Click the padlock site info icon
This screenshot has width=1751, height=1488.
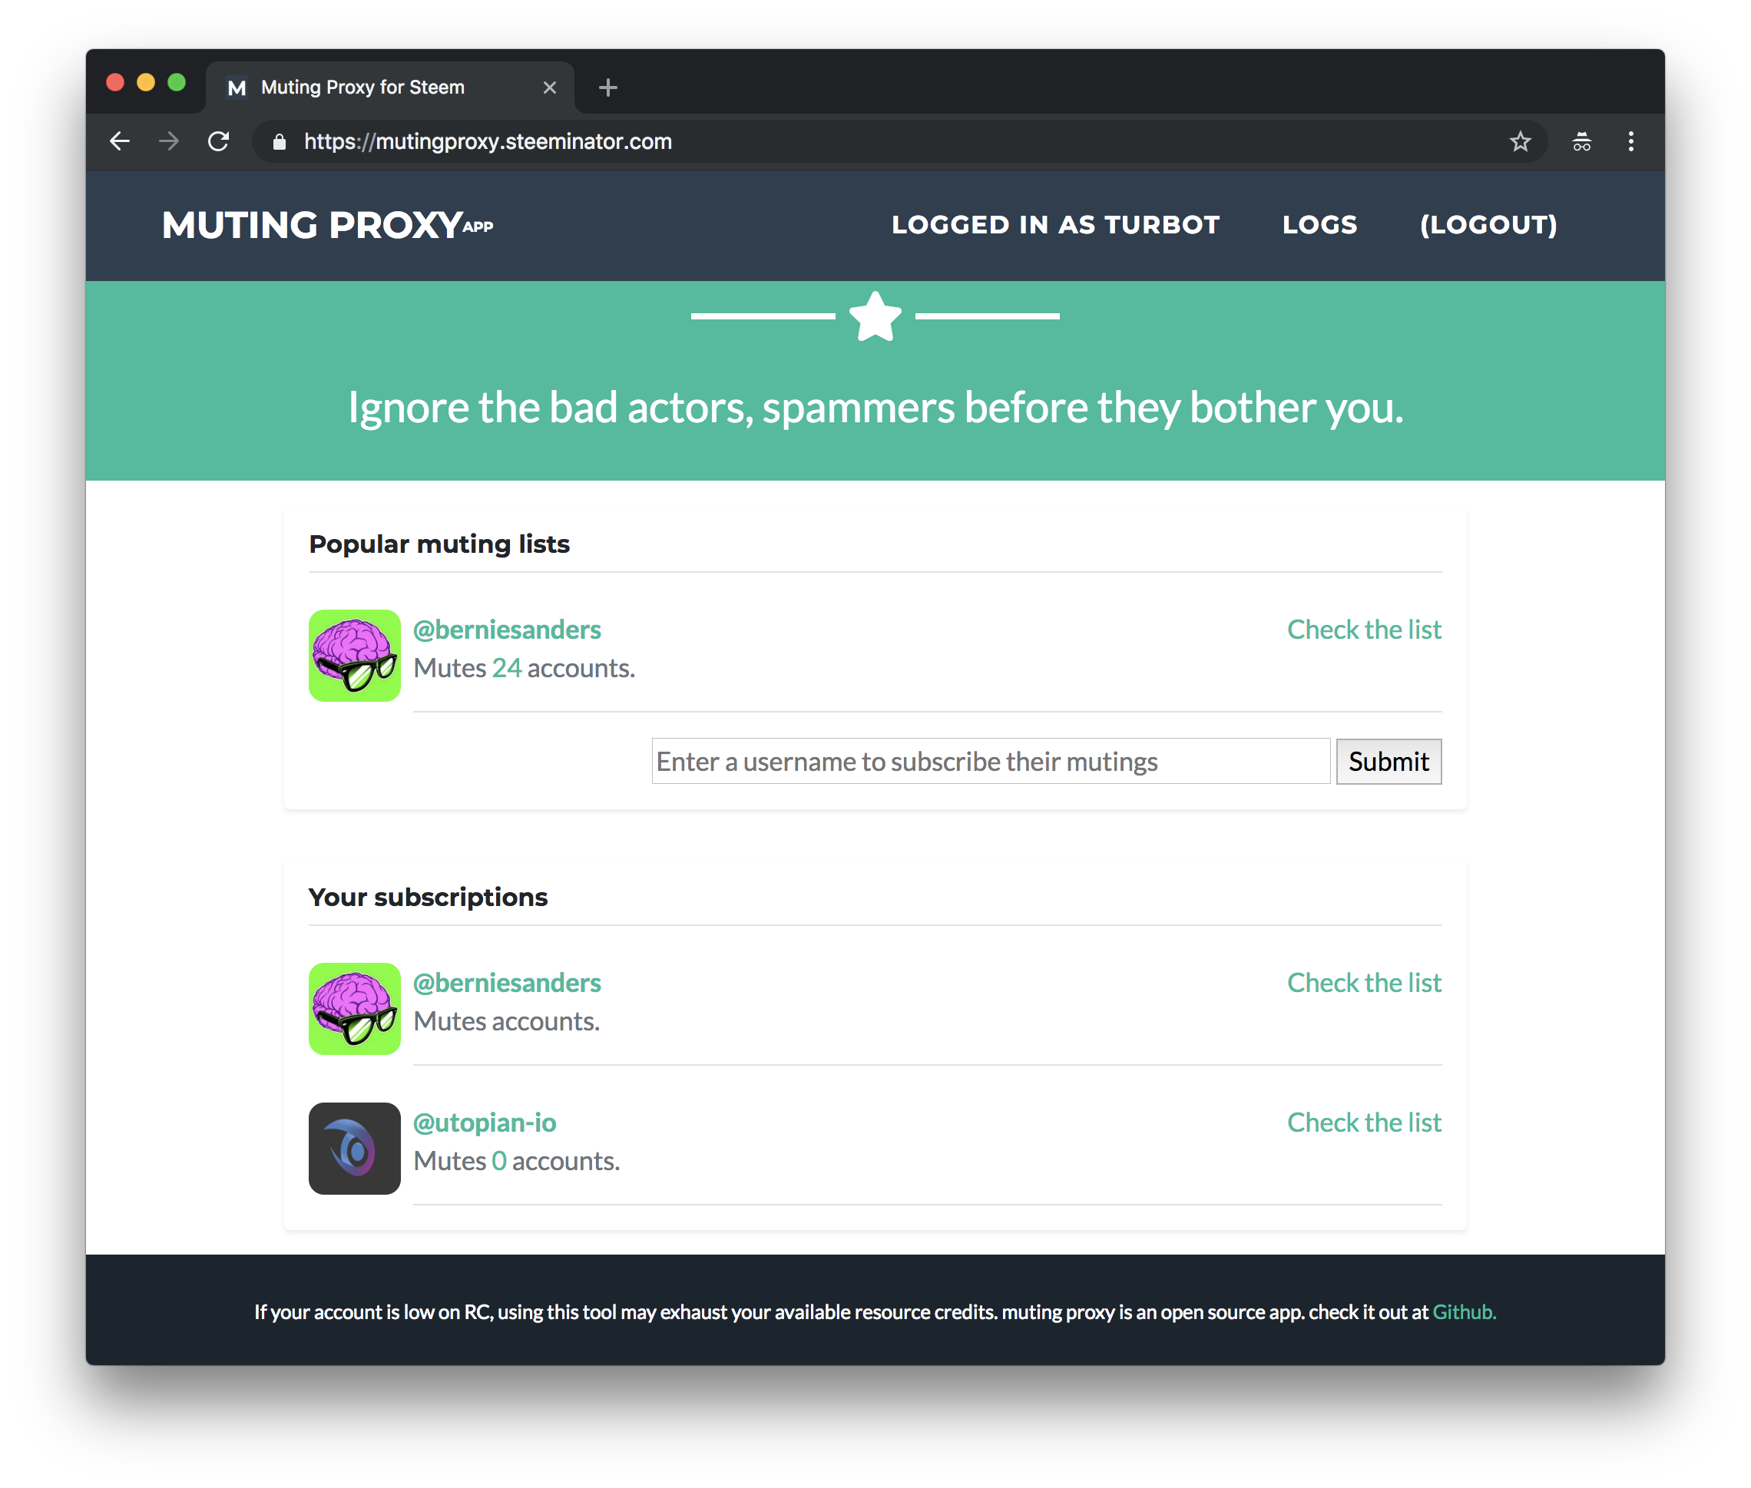click(280, 142)
